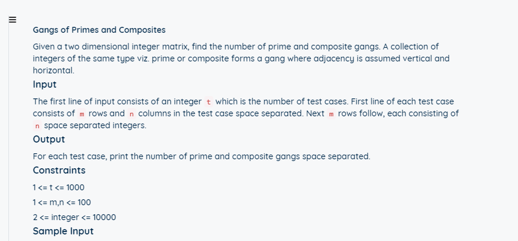Viewport: 518px width, 241px height.
Task: Click the "Constraints" section heading
Action: point(59,171)
